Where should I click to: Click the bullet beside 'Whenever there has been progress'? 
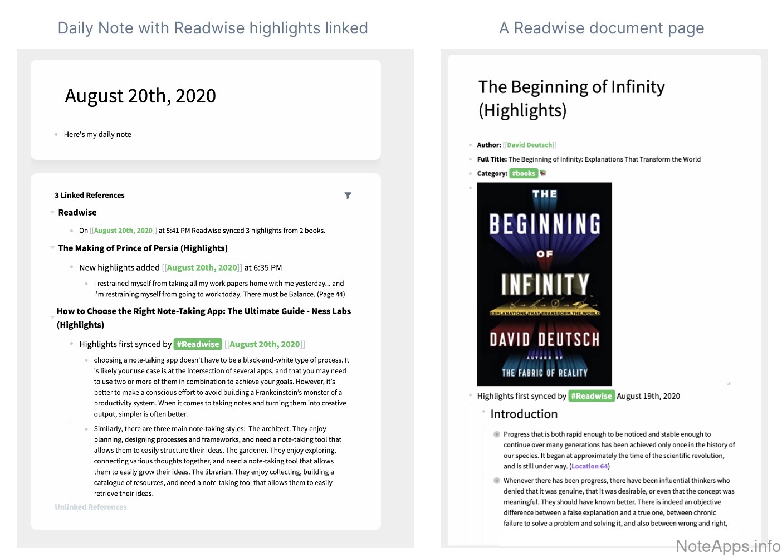(x=496, y=481)
